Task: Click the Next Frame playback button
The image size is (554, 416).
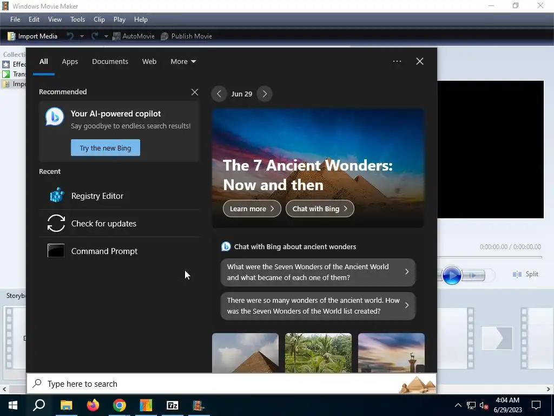Action: pos(473,275)
